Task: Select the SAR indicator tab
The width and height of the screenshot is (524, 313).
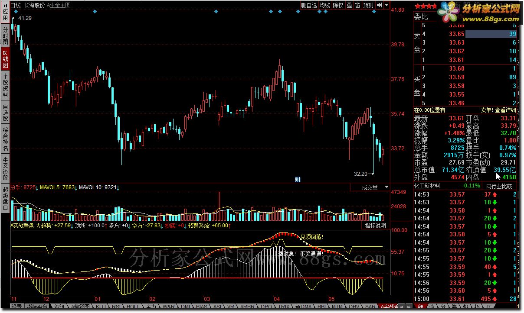Action: (370, 307)
